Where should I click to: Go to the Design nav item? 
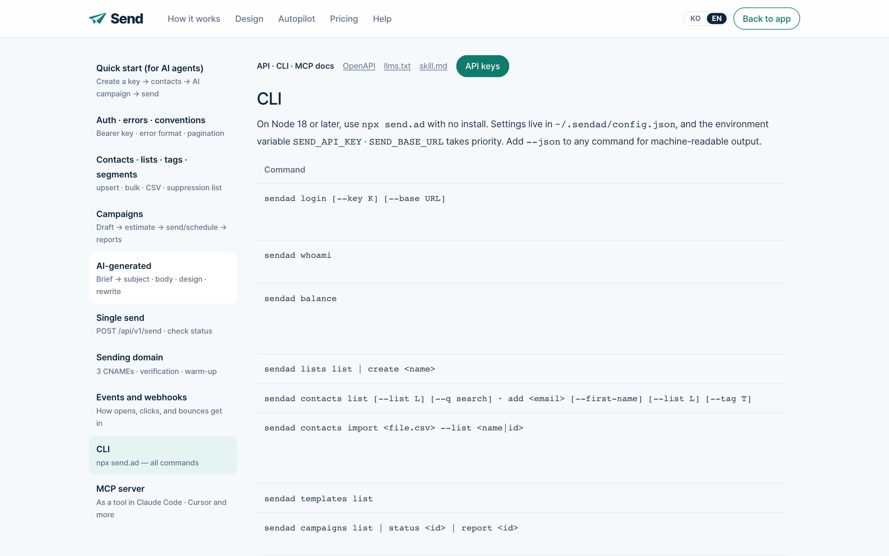pos(249,19)
